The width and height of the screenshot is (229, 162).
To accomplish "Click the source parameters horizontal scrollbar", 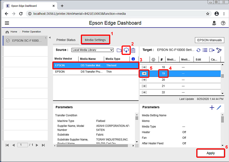I will [x=92, y=146].
